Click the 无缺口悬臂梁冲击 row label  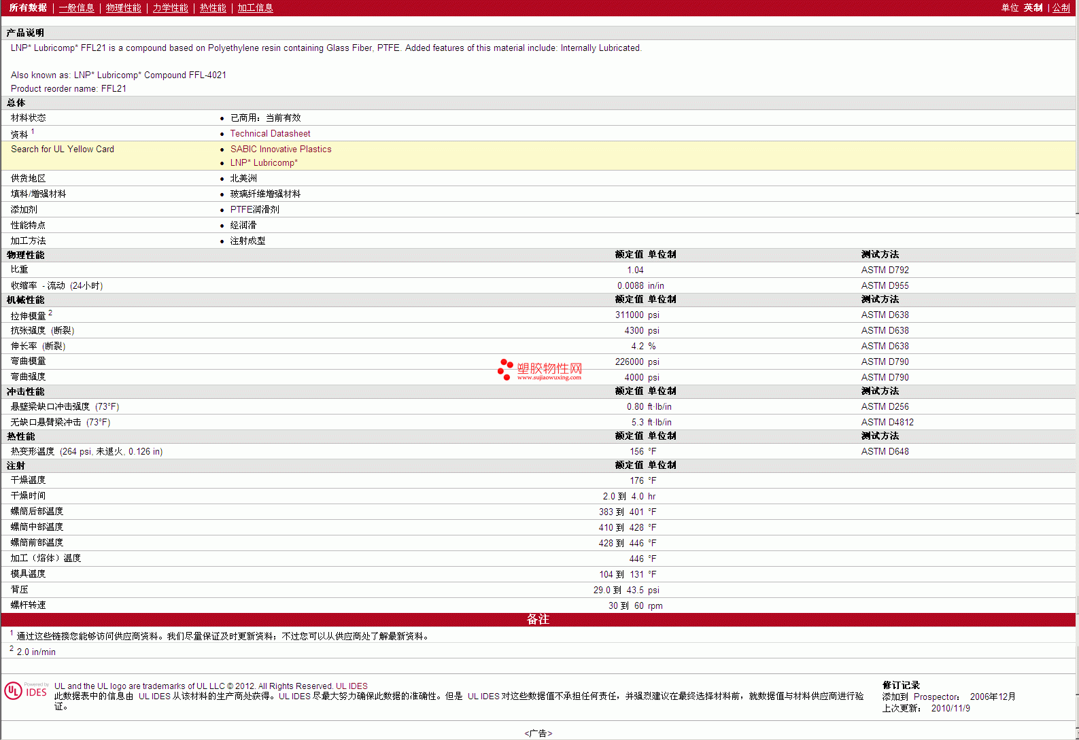click(61, 423)
